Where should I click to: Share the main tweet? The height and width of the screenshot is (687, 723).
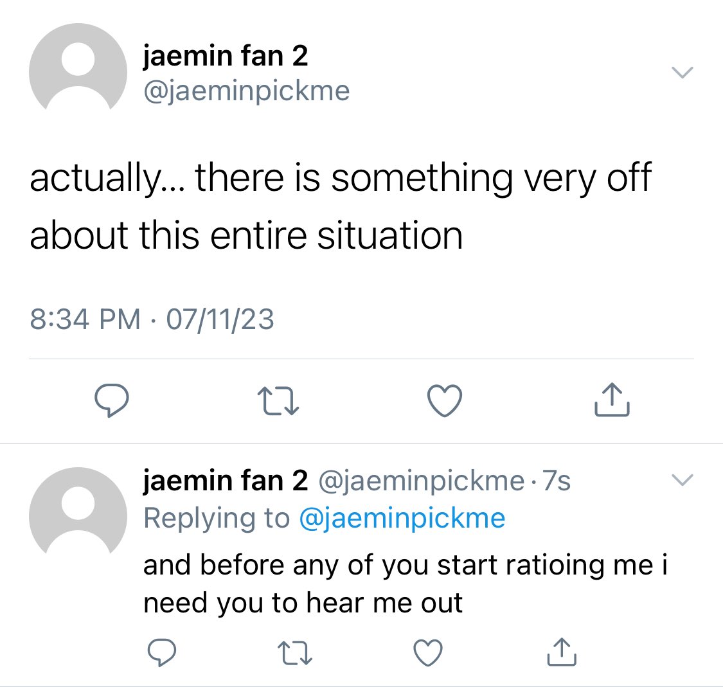point(612,399)
